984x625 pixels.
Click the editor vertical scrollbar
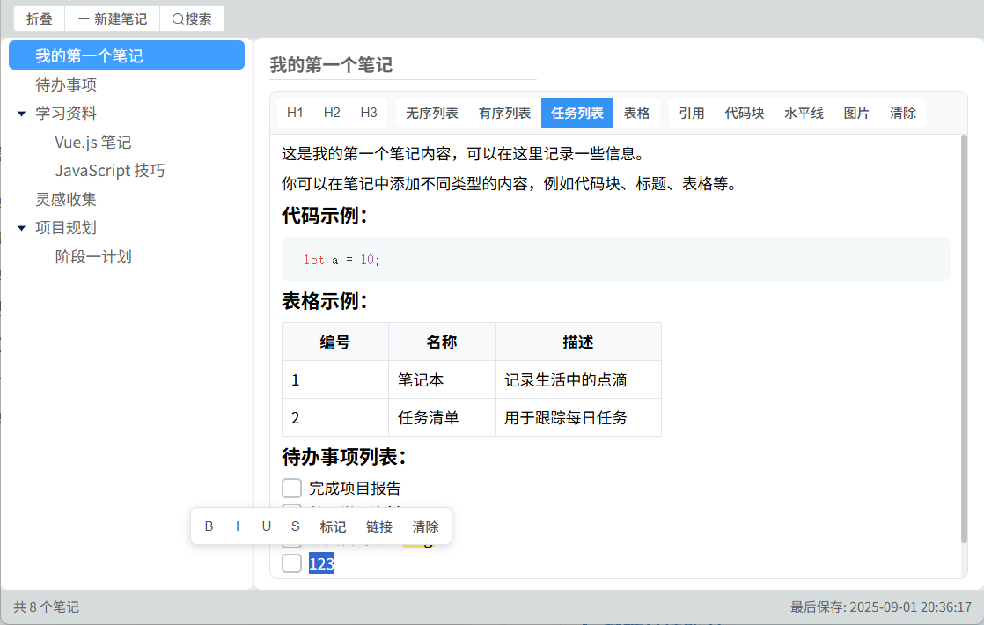[x=964, y=339]
